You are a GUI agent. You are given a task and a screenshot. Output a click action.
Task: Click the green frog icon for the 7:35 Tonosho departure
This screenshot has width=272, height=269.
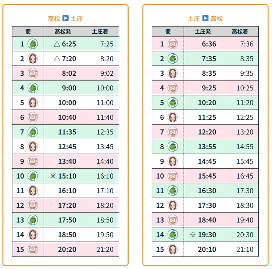tap(173, 59)
